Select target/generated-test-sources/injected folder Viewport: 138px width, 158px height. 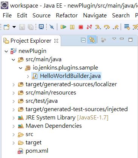click(x=77, y=109)
